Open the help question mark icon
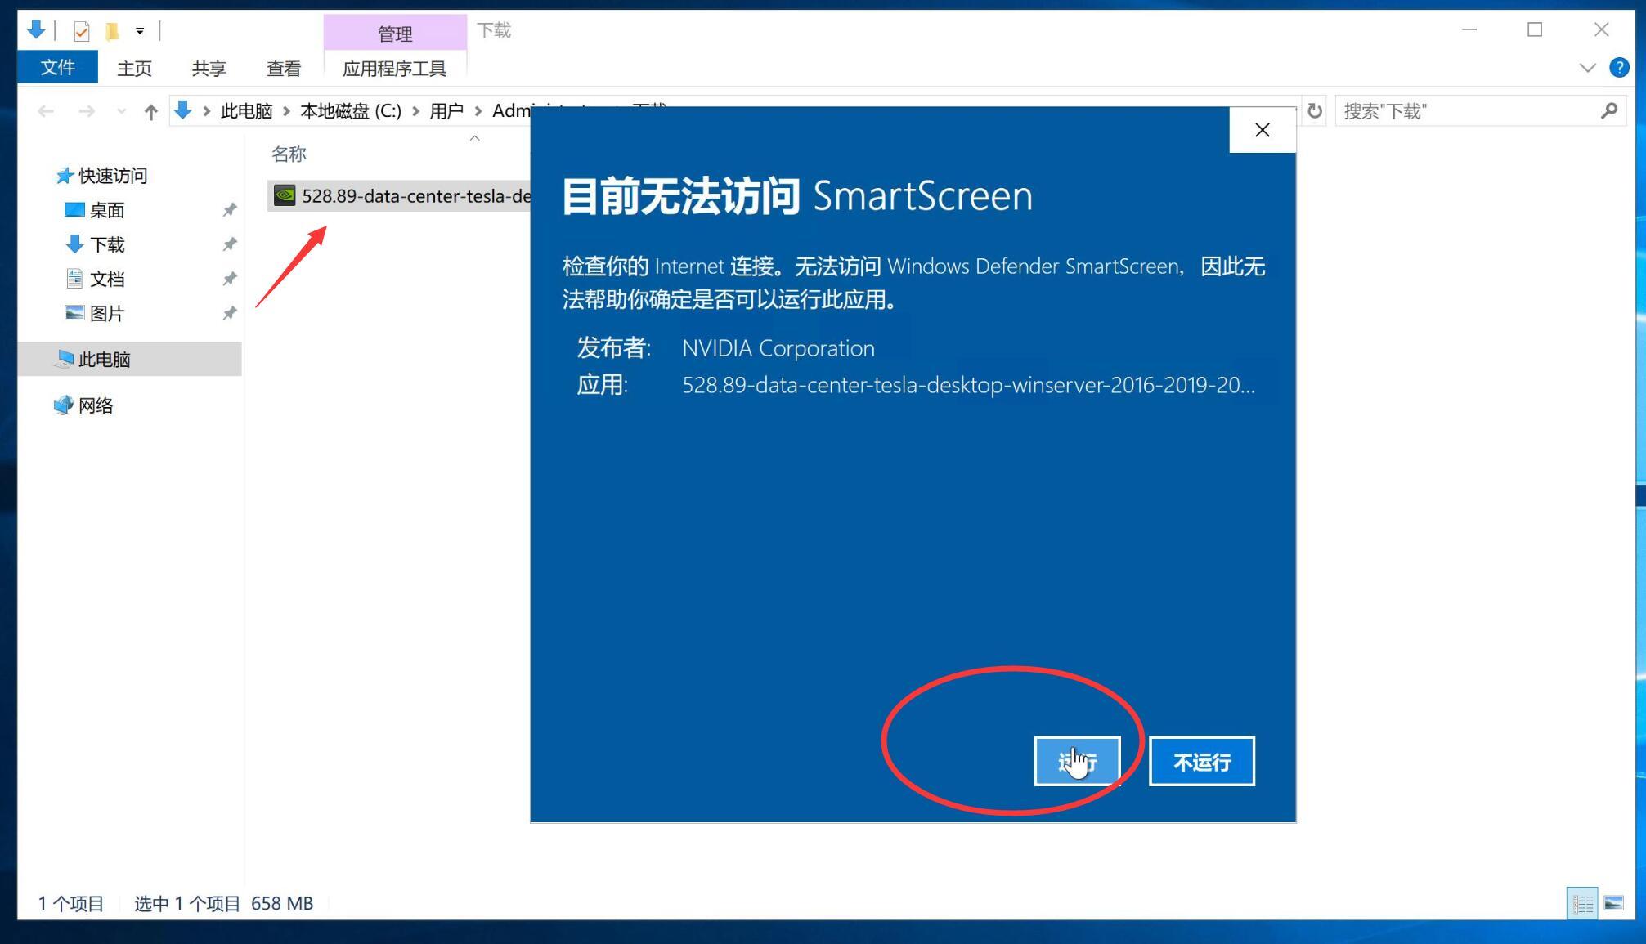The height and width of the screenshot is (944, 1646). [1618, 68]
